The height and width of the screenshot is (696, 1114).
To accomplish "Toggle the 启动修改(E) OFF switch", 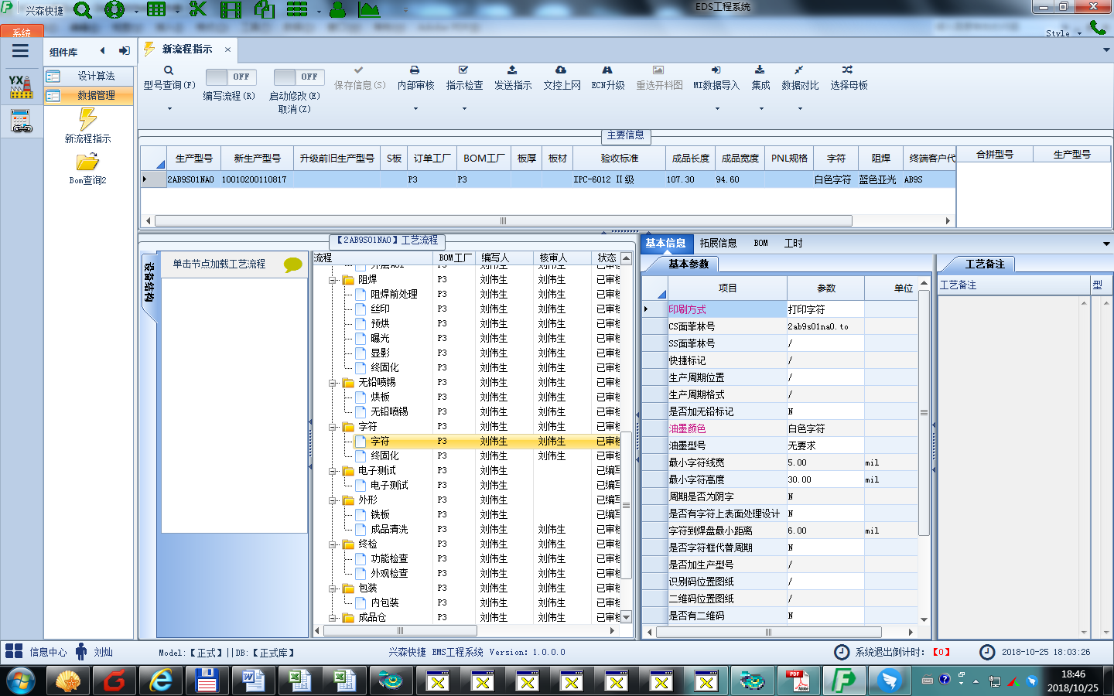I will [299, 77].
